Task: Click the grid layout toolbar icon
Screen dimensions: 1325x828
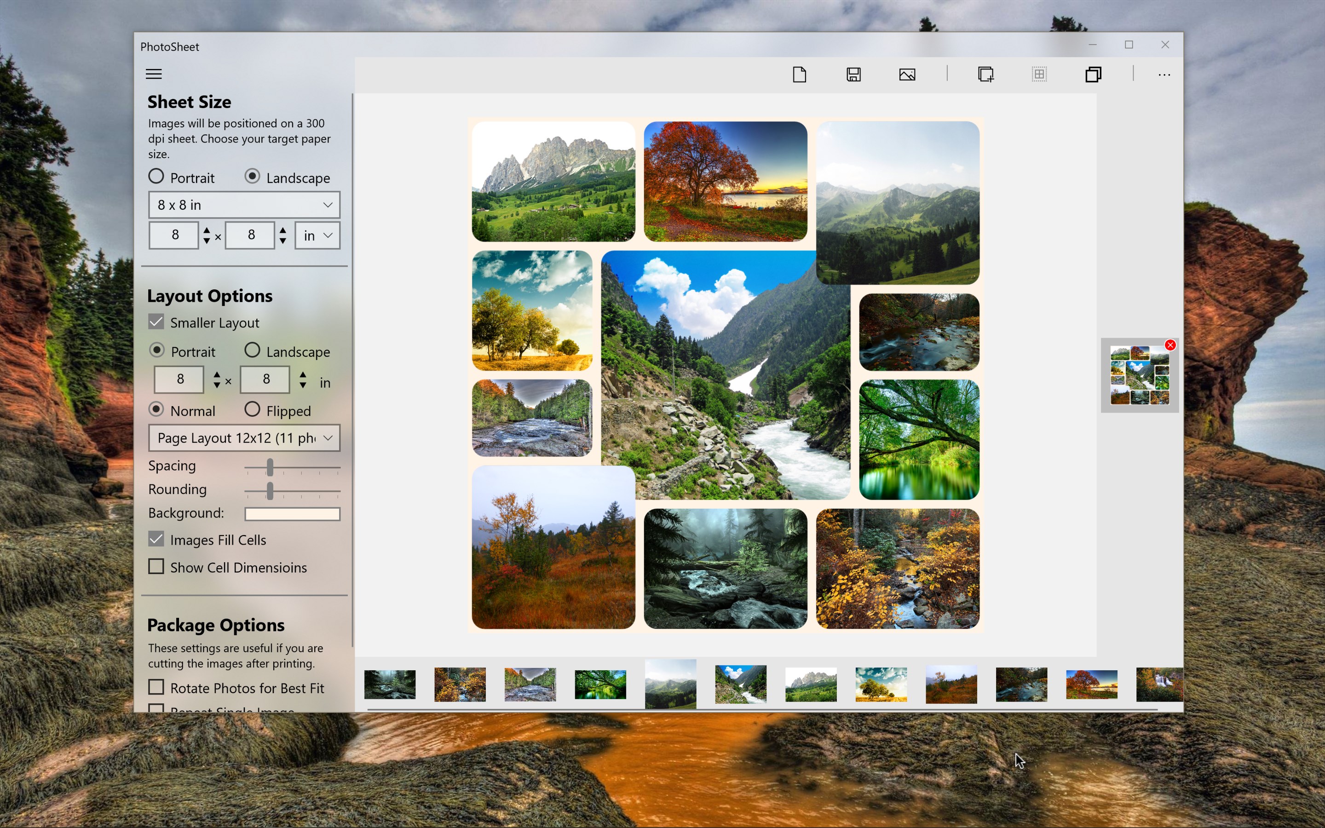Action: [1039, 74]
